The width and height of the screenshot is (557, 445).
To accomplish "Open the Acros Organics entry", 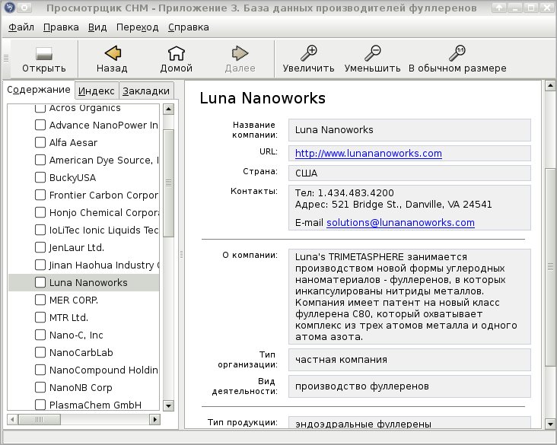I will point(85,108).
